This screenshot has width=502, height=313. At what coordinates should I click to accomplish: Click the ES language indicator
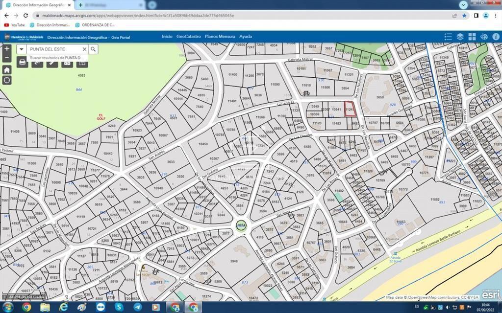click(417, 307)
